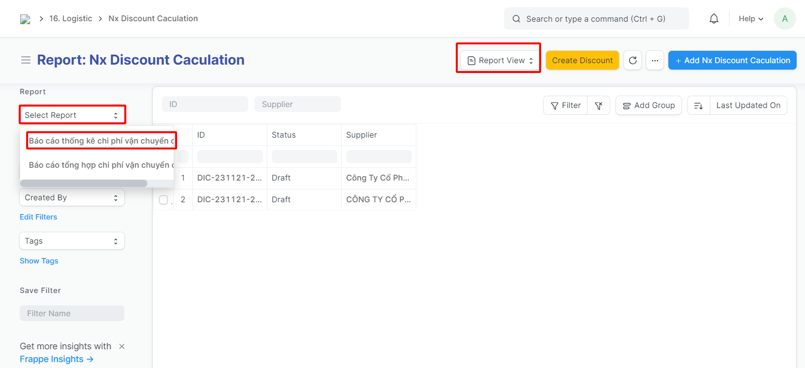Toggle the sidebar hamburger icon

point(26,60)
